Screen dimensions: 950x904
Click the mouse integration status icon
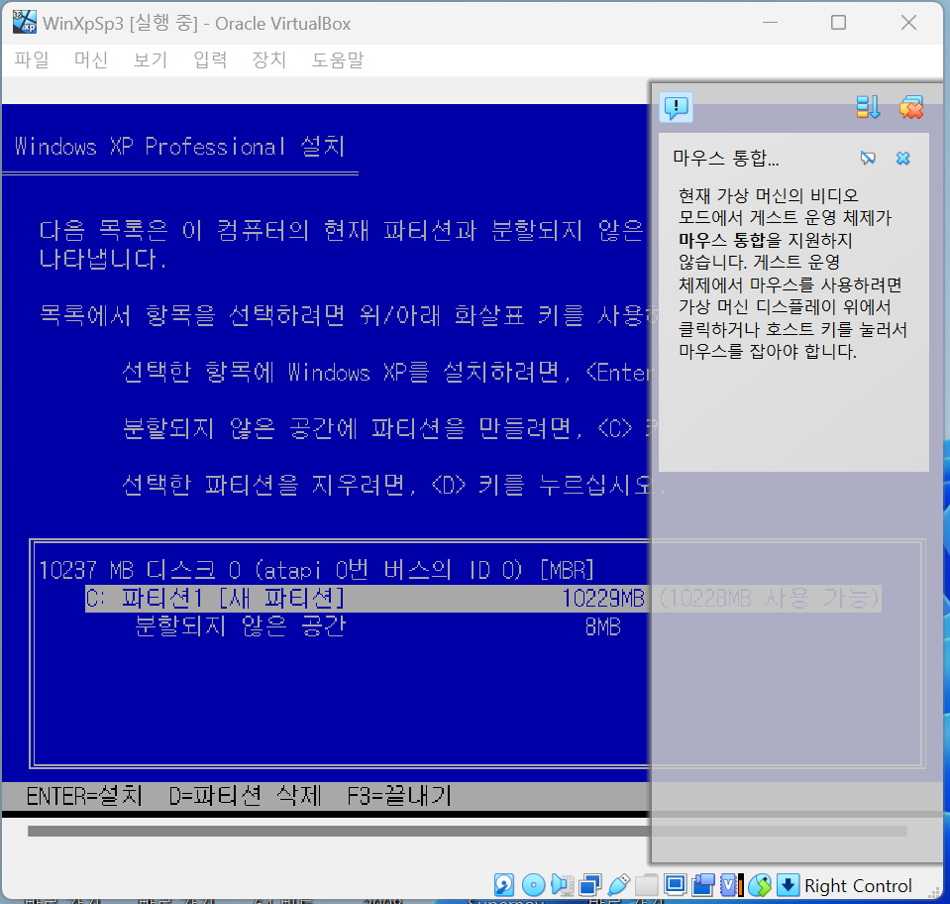click(x=760, y=885)
